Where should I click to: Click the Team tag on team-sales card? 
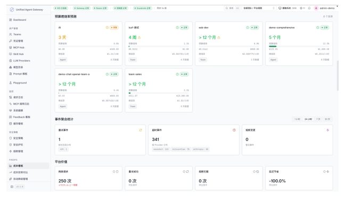coord(133,106)
